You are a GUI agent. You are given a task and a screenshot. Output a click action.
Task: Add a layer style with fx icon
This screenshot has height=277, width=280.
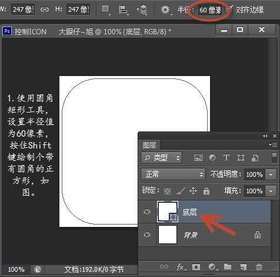pyautogui.click(x=181, y=267)
